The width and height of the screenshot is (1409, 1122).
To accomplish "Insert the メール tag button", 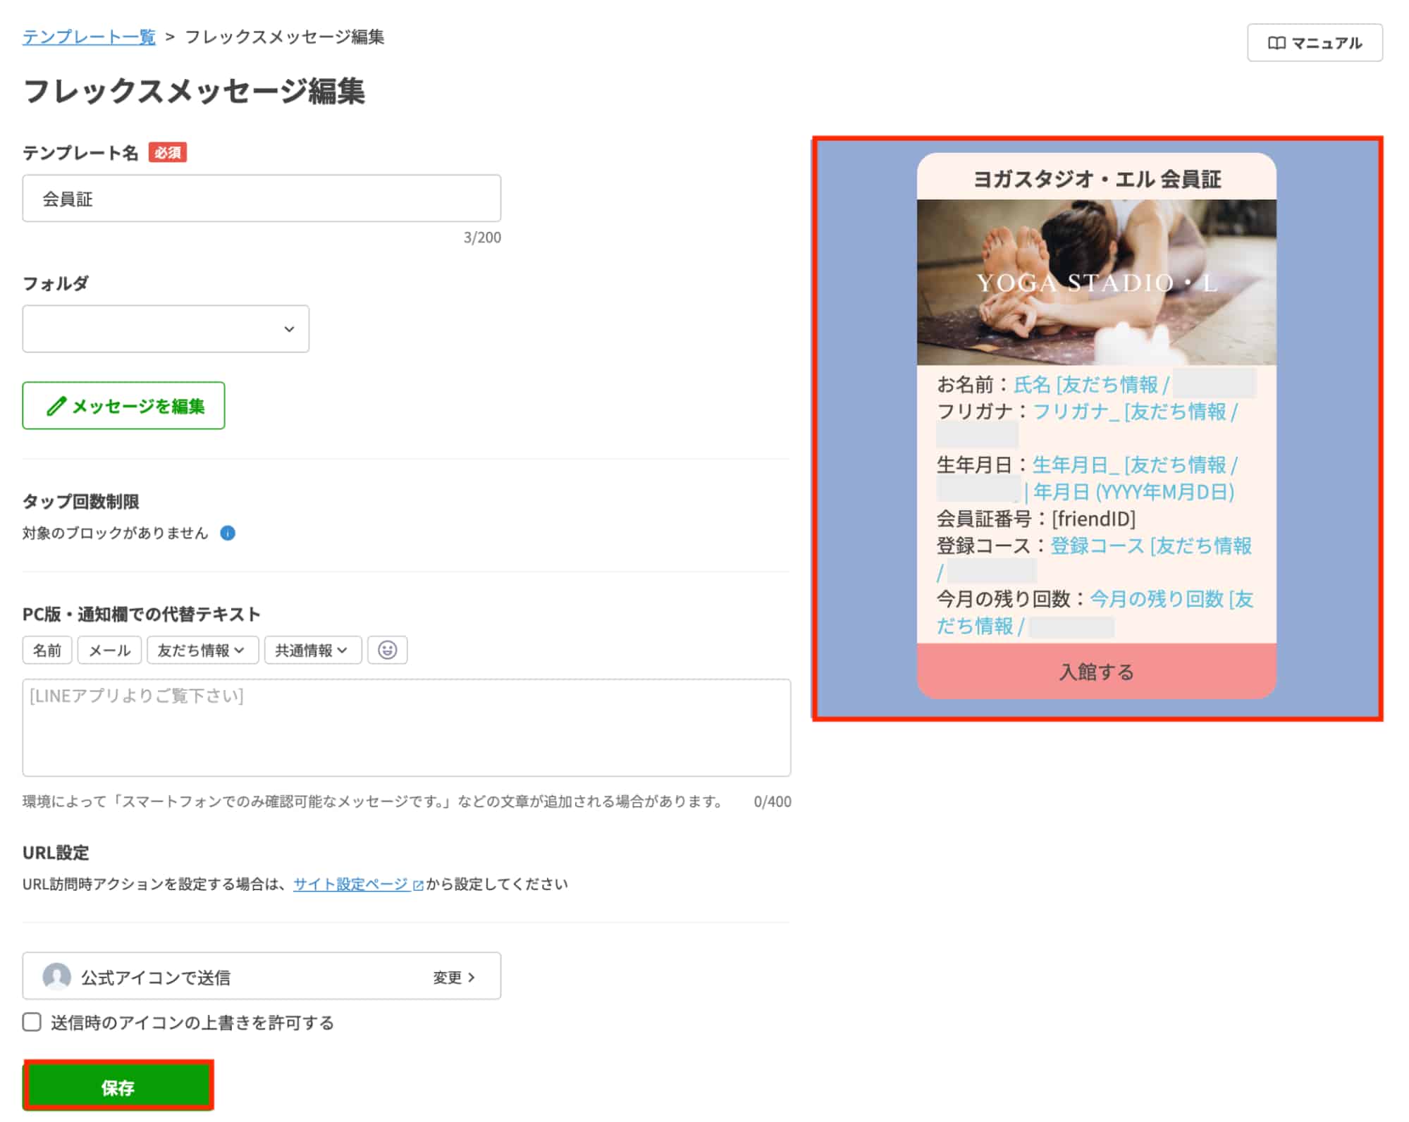I will (x=109, y=650).
